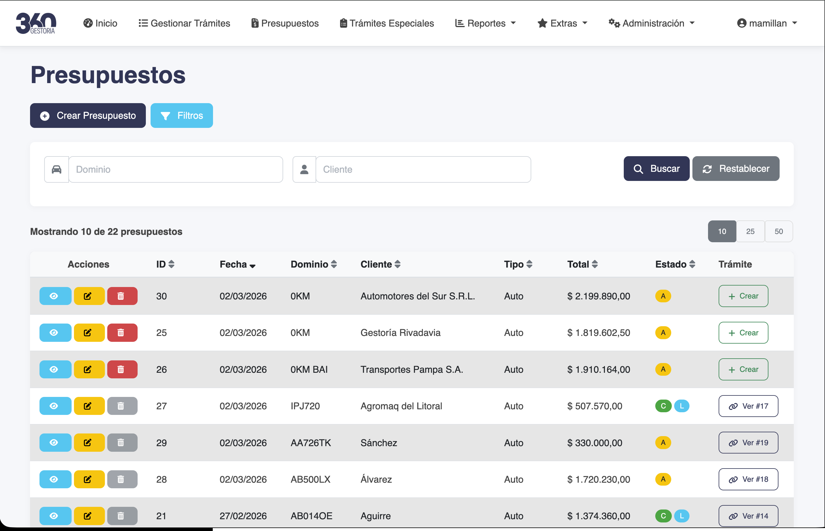Image resolution: width=825 pixels, height=531 pixels.
Task: View presupuesto 28 with eye icon
Action: click(x=55, y=479)
